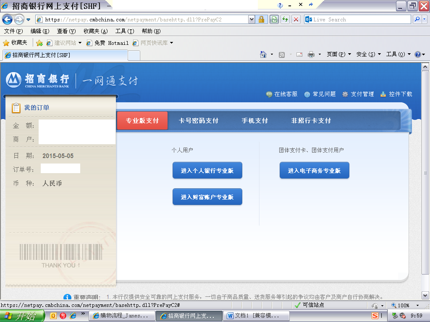Open search provider options dropdown arrow
Viewport: 430px width, 322px height.
(x=425, y=19)
